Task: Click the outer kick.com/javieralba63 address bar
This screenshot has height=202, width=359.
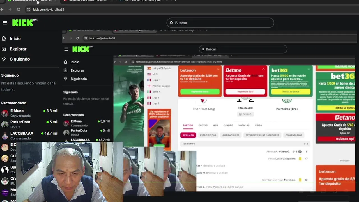Action: [49, 10]
